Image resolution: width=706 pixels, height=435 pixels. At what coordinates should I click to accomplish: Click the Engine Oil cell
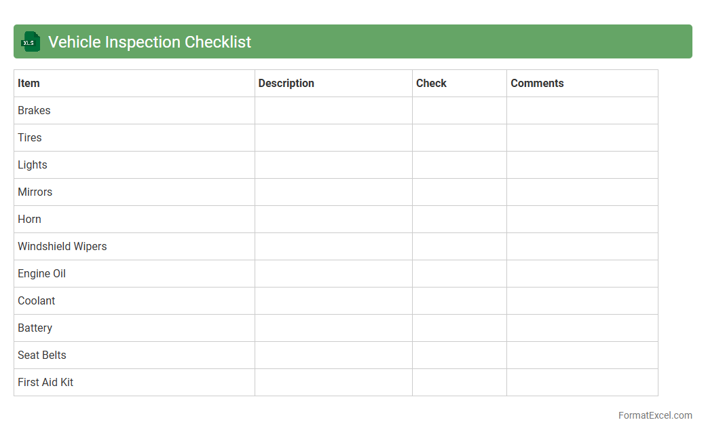[x=41, y=273]
